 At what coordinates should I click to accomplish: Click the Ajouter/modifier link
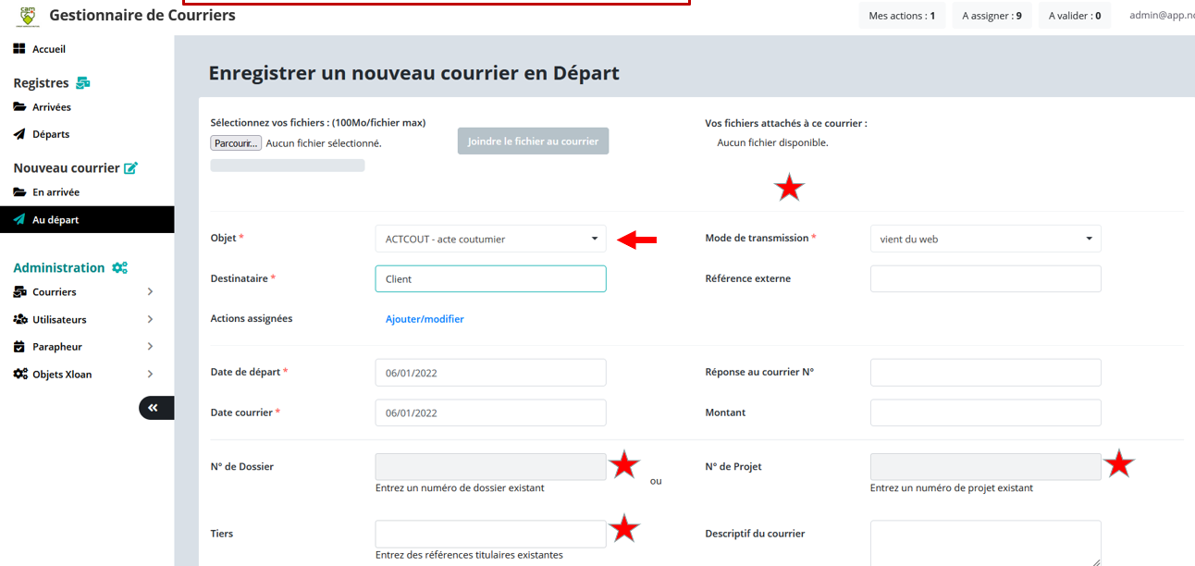point(425,319)
